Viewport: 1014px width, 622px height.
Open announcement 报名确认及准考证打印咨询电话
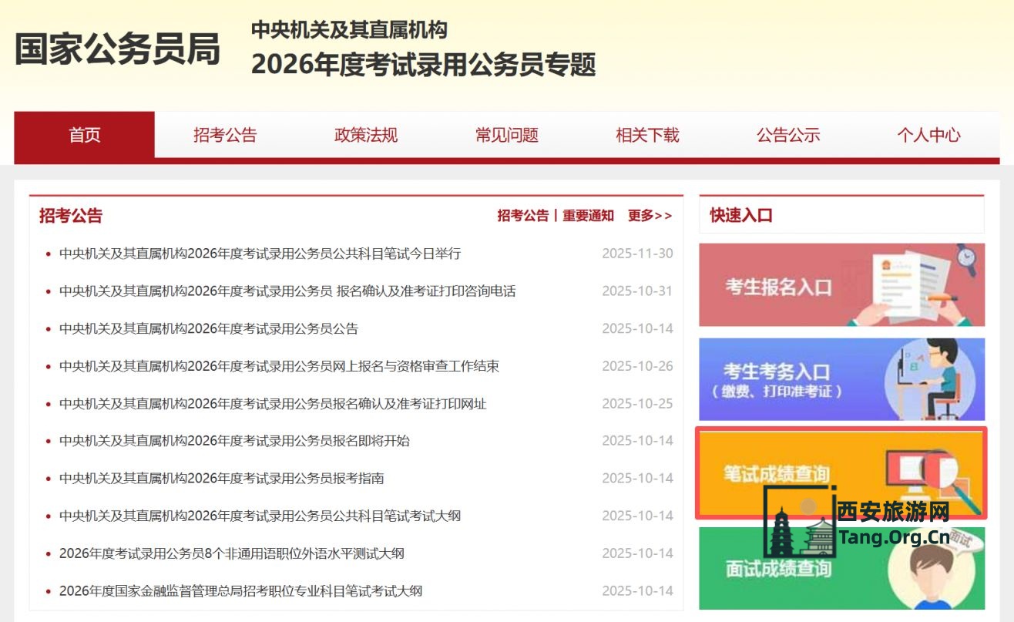tap(287, 291)
